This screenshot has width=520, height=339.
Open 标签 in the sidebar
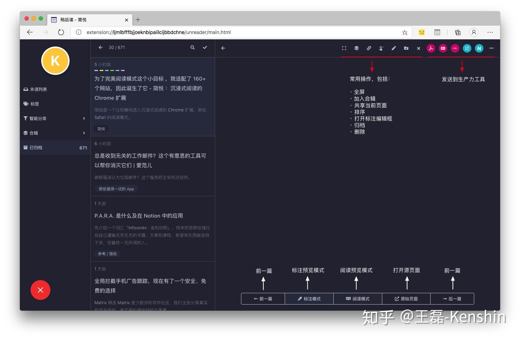click(55, 104)
